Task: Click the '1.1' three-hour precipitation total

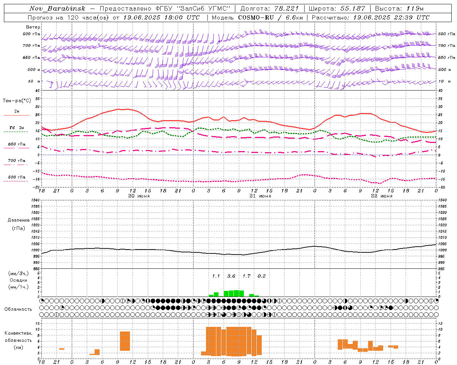Action: coord(216,276)
